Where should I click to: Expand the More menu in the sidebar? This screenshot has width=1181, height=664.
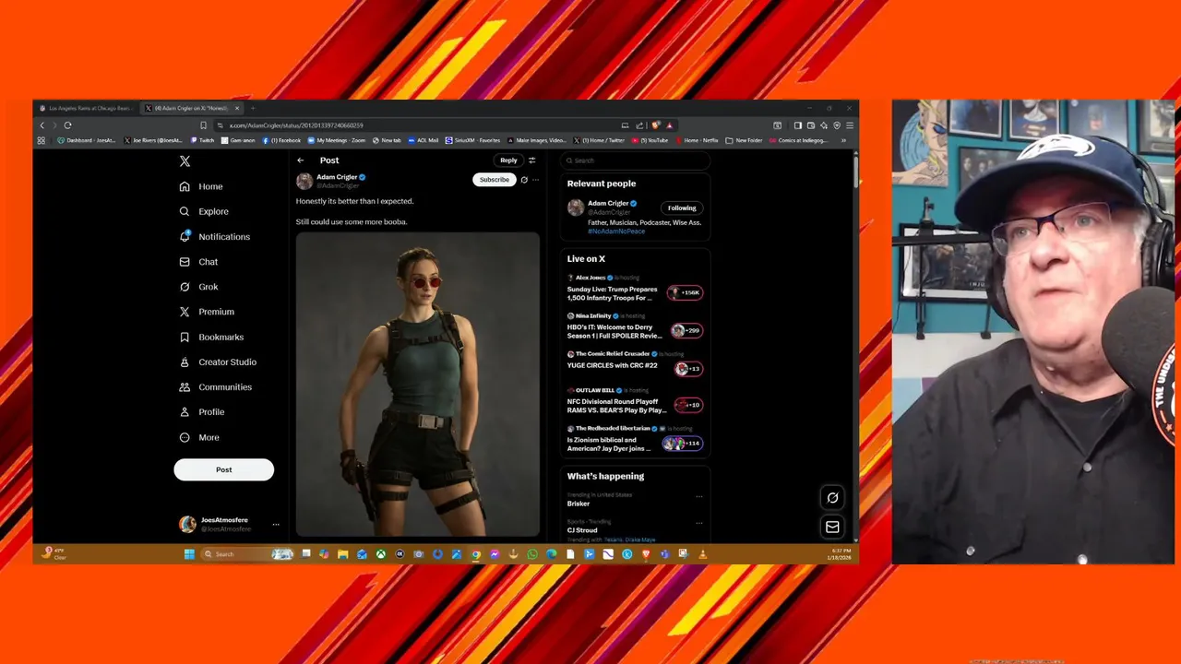tap(199, 437)
